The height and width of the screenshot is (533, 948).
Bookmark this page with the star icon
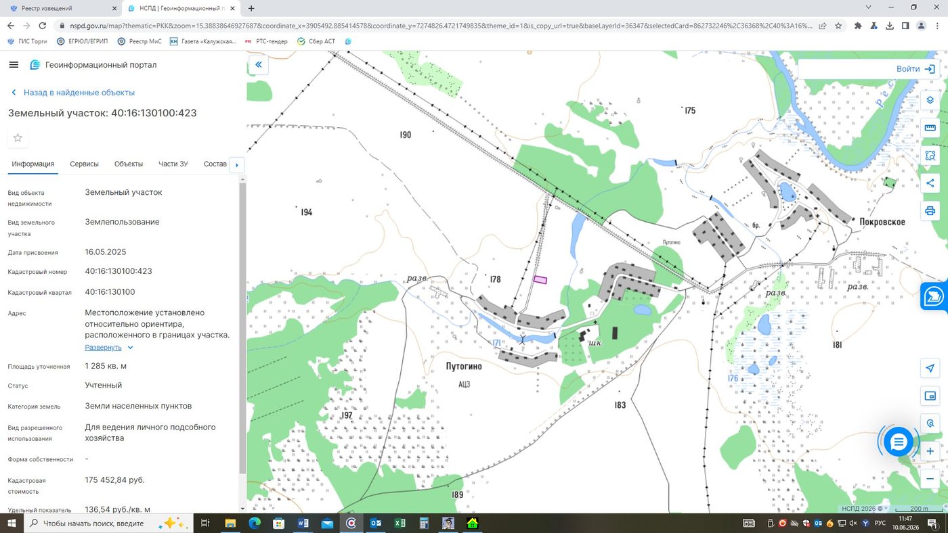tap(838, 26)
